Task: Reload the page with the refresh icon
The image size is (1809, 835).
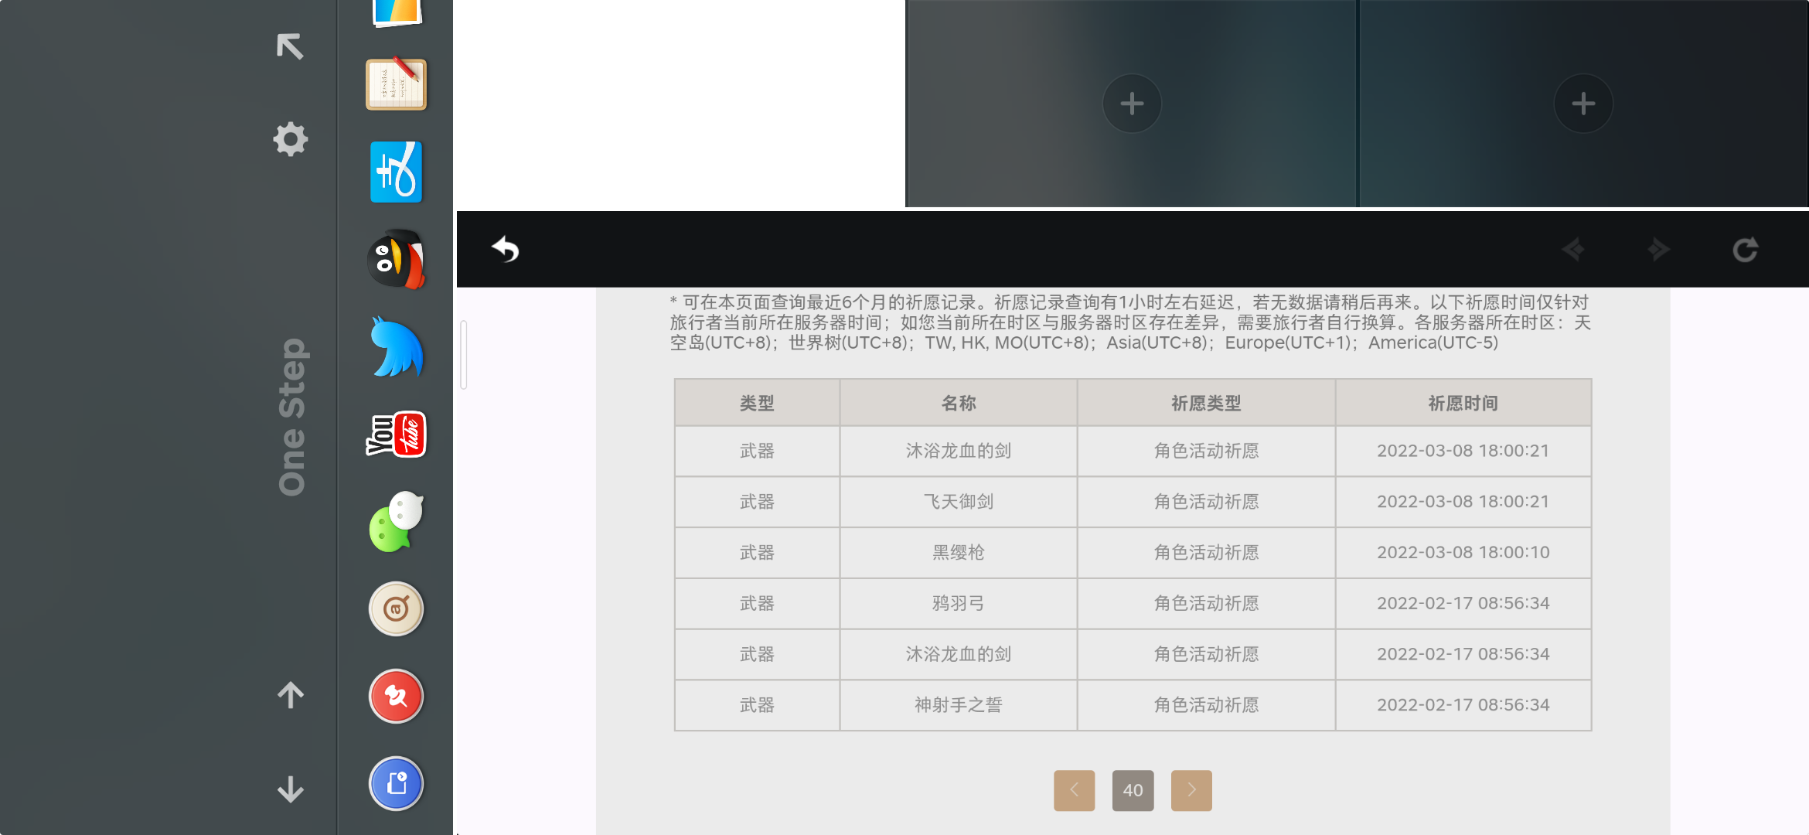Action: pyautogui.click(x=1746, y=249)
